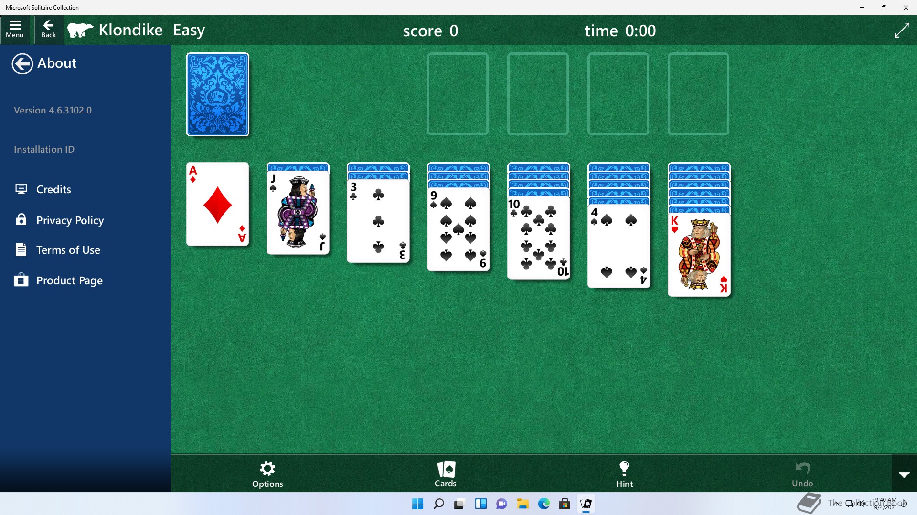917x515 pixels.
Task: Toggle full screen with the diagonal arrows icon
Action: (x=901, y=31)
